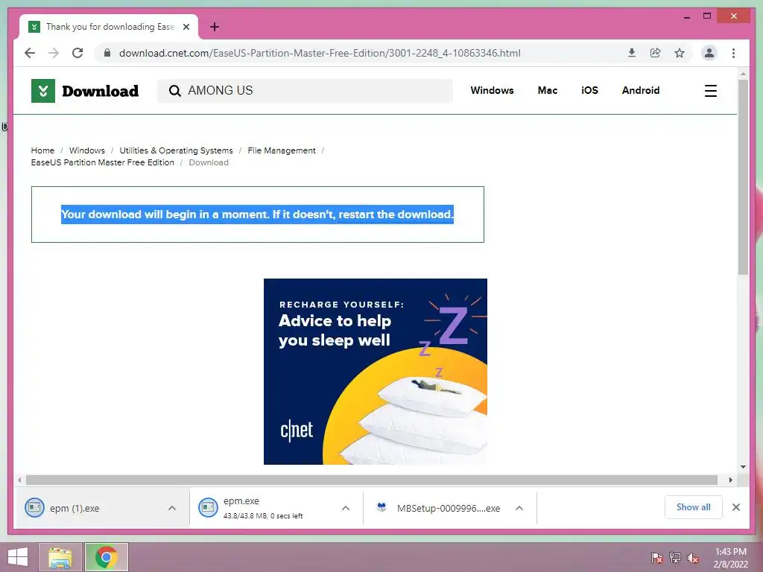Open the Utilities & Operating Systems breadcrumb
The image size is (763, 572).
coord(176,150)
